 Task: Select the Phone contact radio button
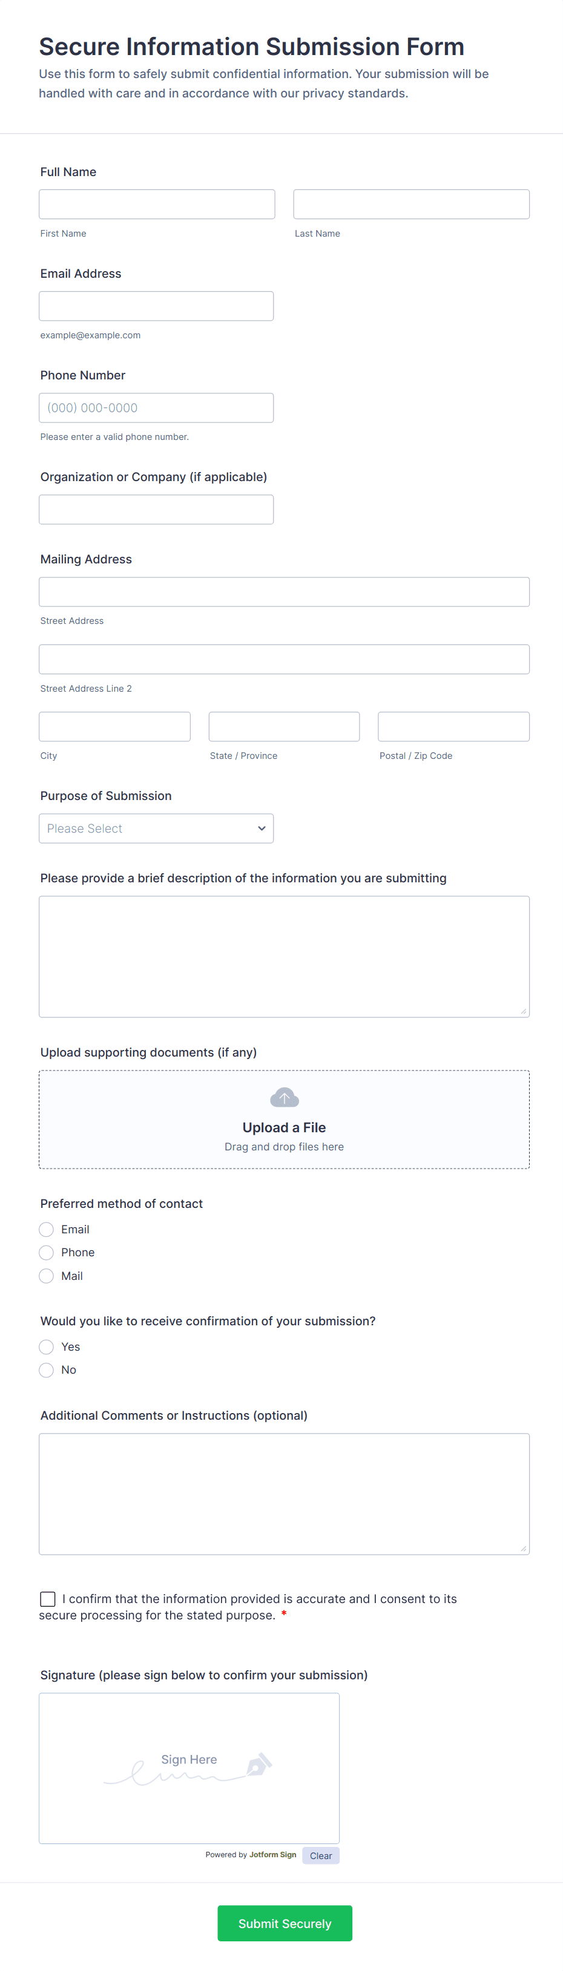point(47,1253)
